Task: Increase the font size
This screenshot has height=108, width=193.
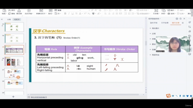Action: 92,10
